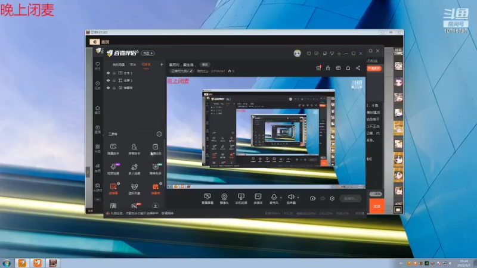The height and width of the screenshot is (268, 477).
Task: Toggle lock on 弹幕秀 layer
Action: [x=114, y=88]
